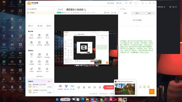The width and height of the screenshot is (182, 102).
Task: Click claim button on second task row
Action: tap(49, 93)
